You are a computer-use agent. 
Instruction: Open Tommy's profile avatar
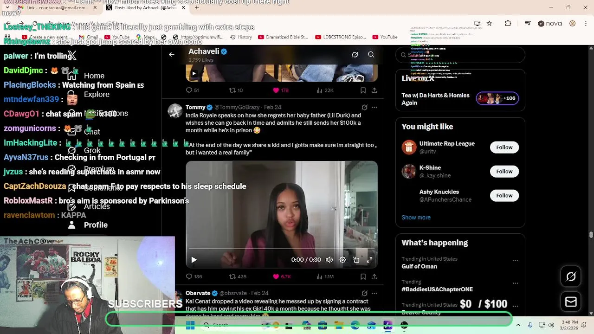tap(175, 111)
